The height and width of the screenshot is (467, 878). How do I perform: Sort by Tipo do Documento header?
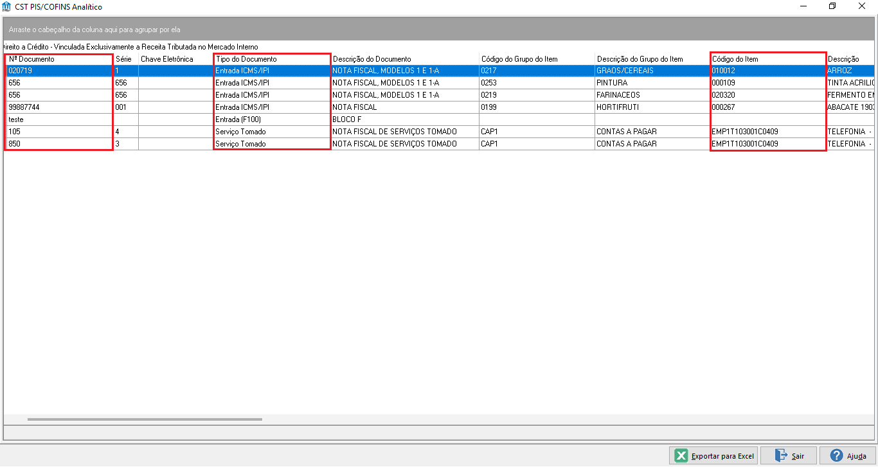pos(272,58)
